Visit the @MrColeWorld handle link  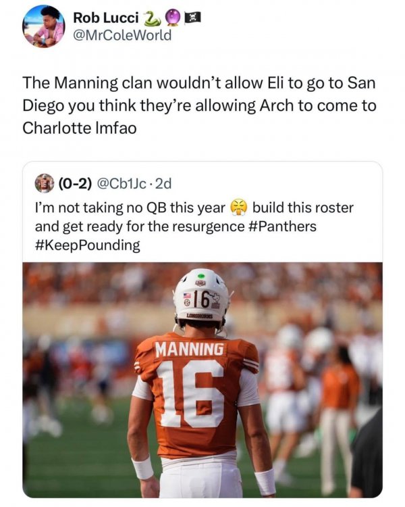coord(122,34)
